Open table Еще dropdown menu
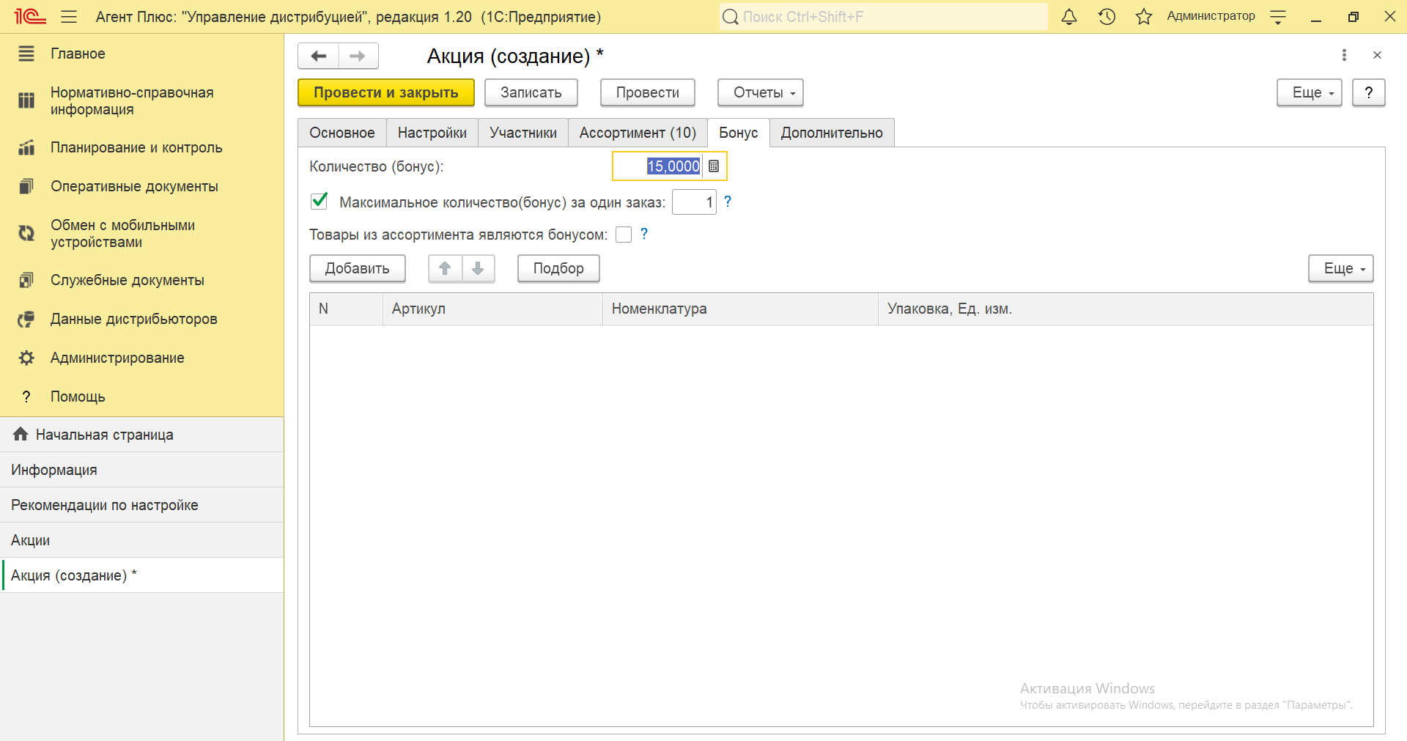 pos(1341,268)
